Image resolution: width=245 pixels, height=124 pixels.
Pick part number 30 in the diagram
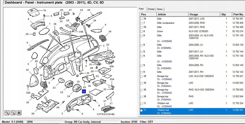click(x=28, y=103)
